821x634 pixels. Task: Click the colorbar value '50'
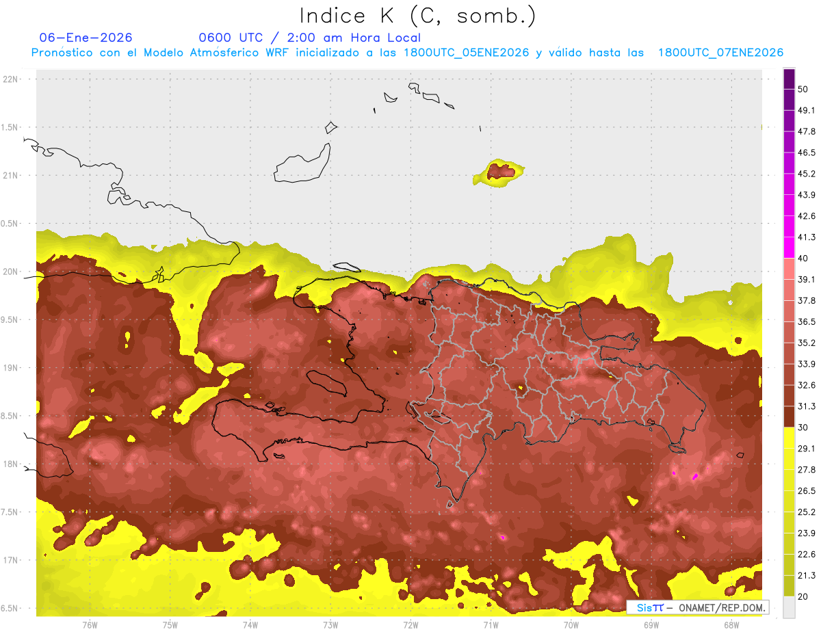click(x=803, y=89)
